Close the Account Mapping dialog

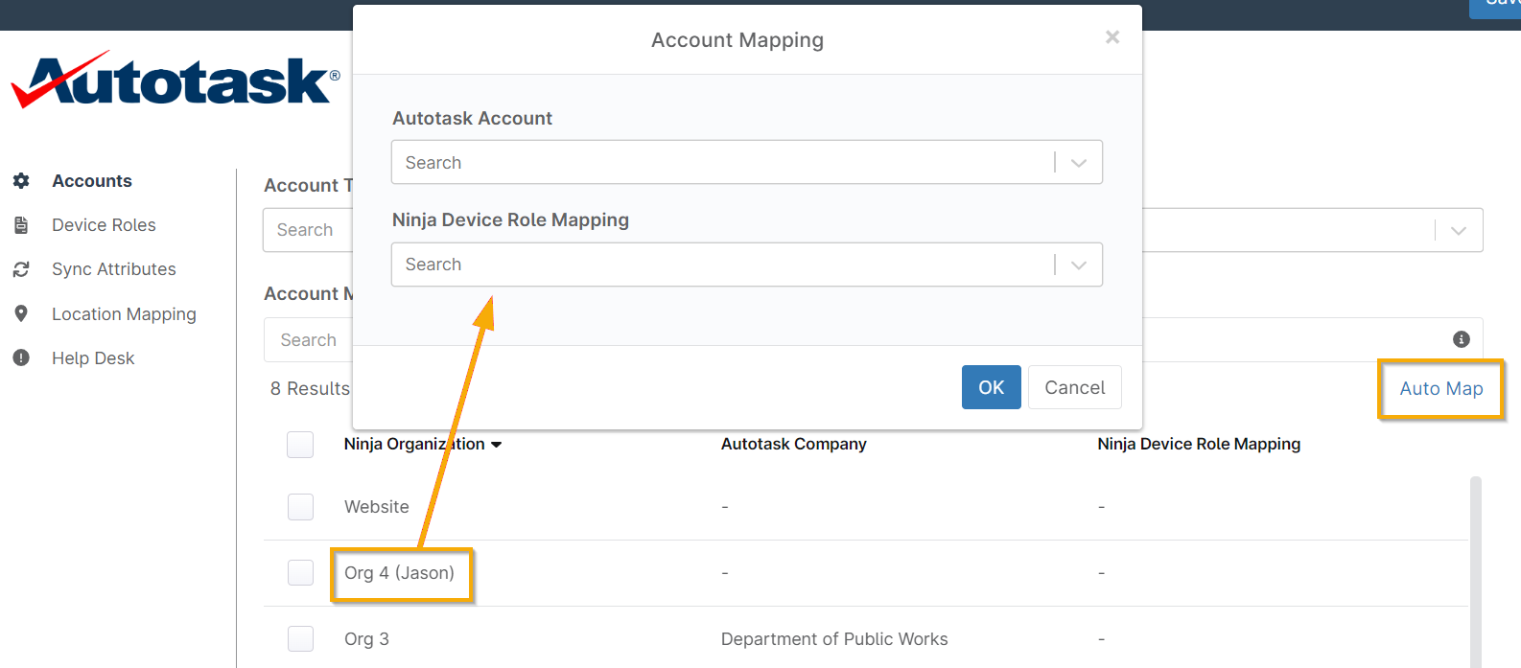pos(1111,37)
